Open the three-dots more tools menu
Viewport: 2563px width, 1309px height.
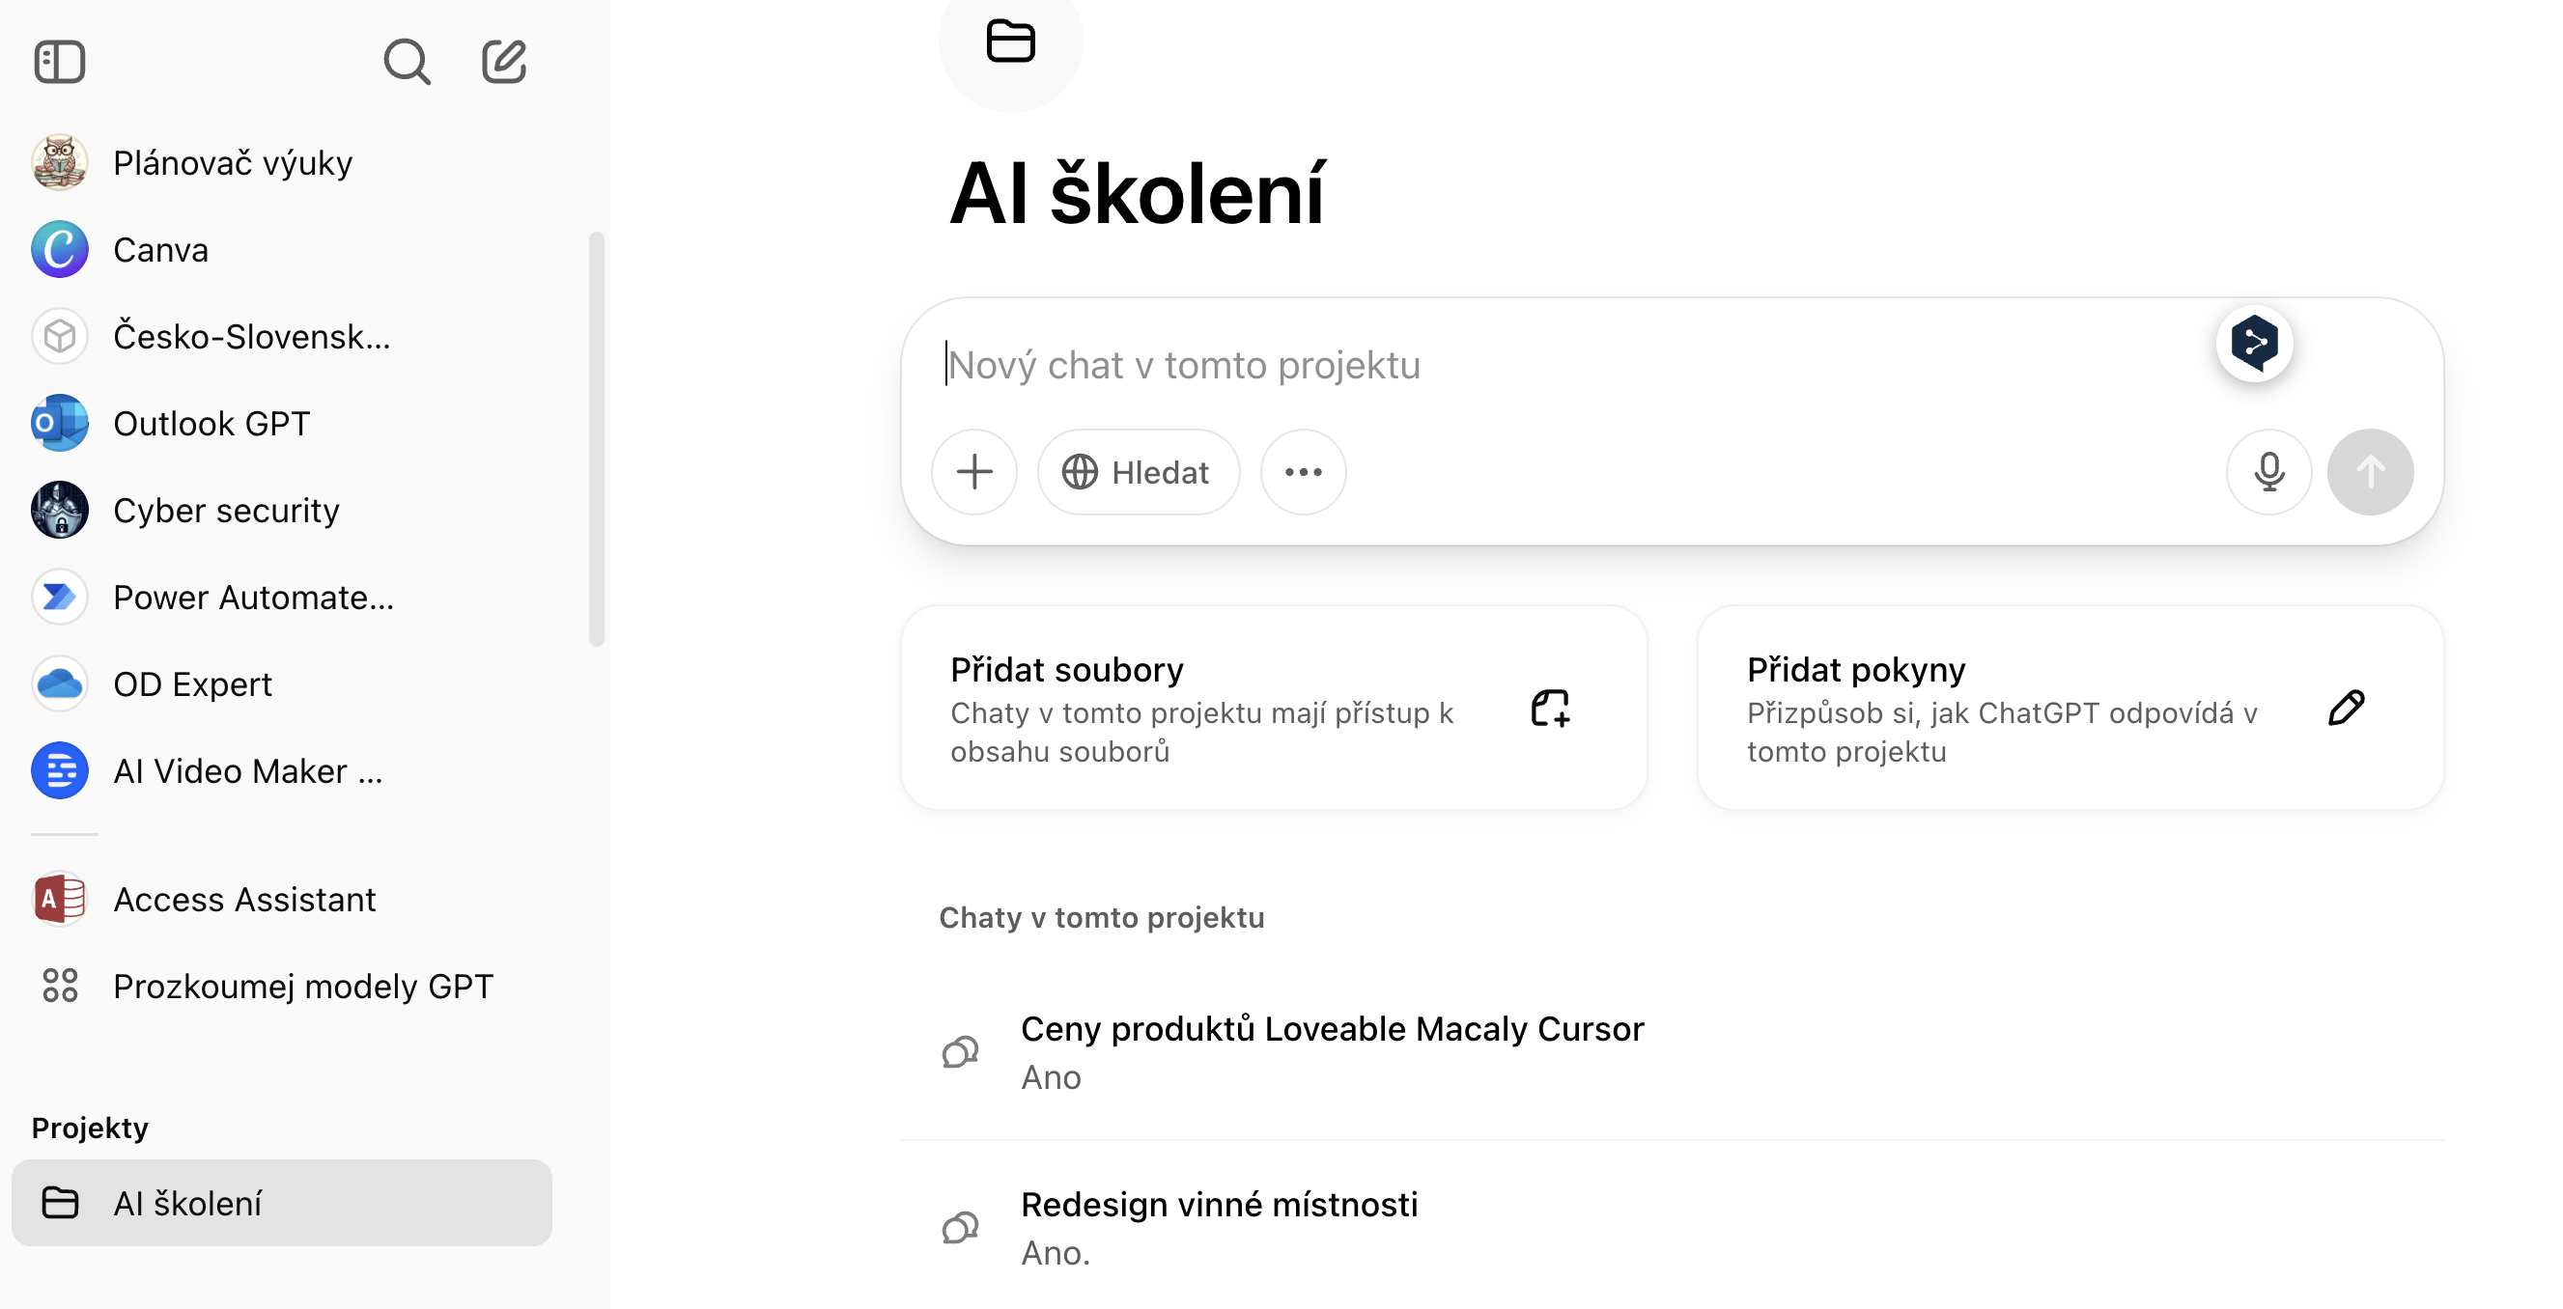pos(1304,471)
